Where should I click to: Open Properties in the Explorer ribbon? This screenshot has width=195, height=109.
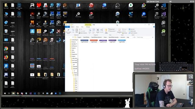(x=119, y=31)
